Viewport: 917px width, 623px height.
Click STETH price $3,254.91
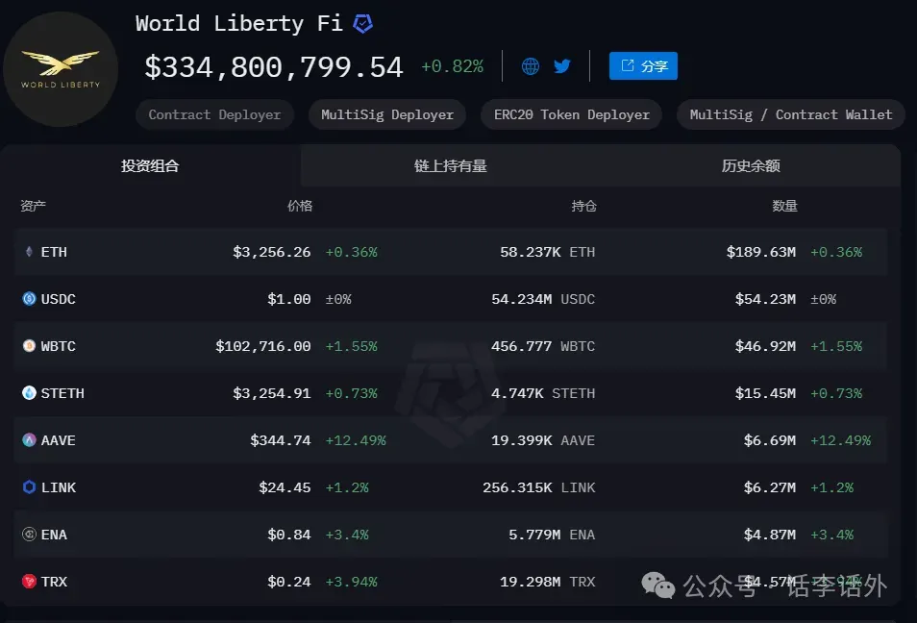tap(271, 393)
